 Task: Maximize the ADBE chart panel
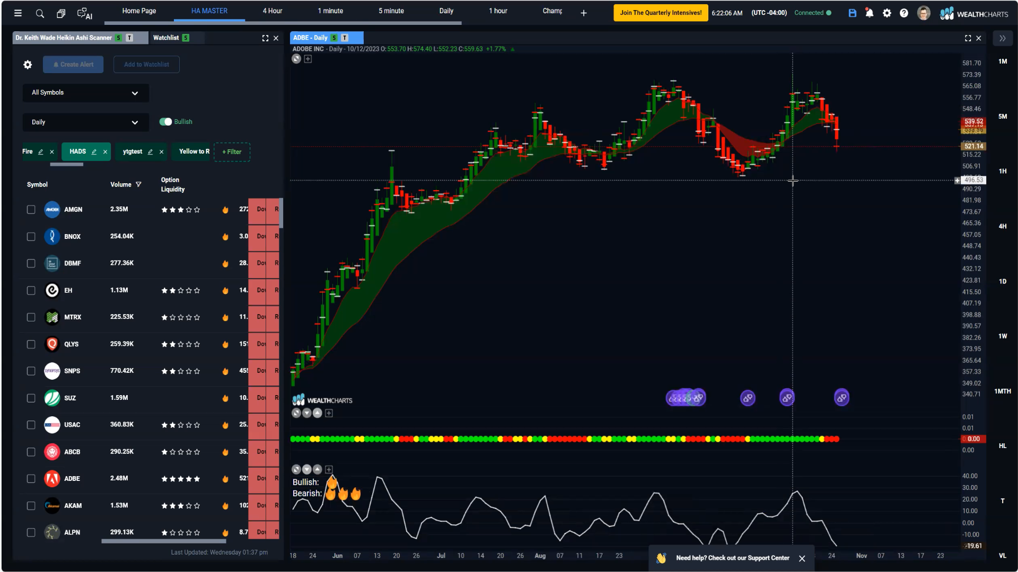point(968,38)
